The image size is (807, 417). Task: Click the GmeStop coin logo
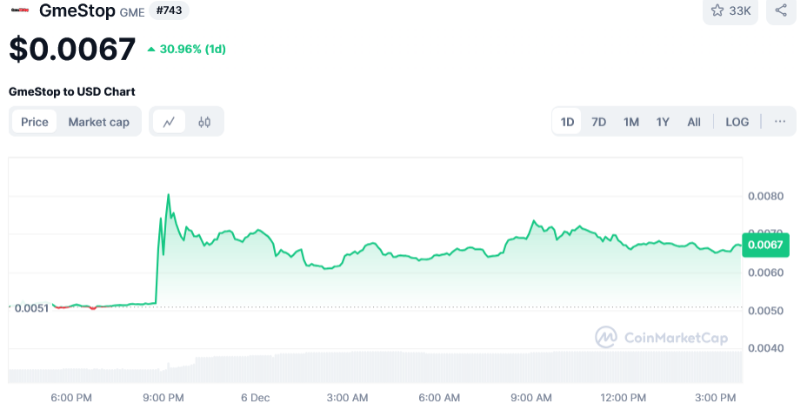click(x=20, y=10)
